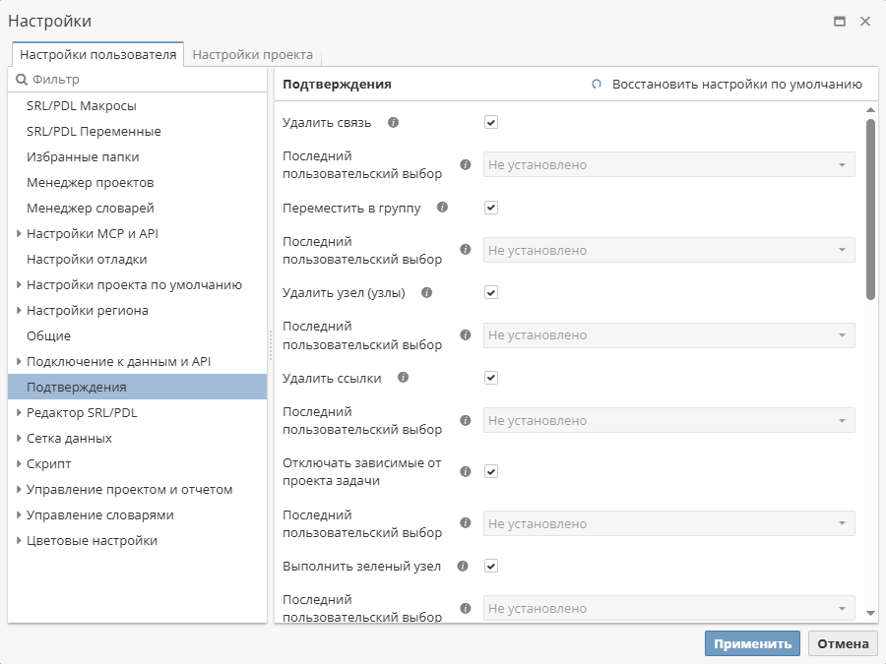Click the info icon for Удалить ссылки
Image resolution: width=886 pixels, height=664 pixels.
pos(402,377)
